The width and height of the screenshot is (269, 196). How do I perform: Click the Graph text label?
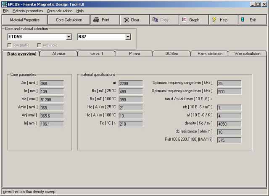pos(194,20)
